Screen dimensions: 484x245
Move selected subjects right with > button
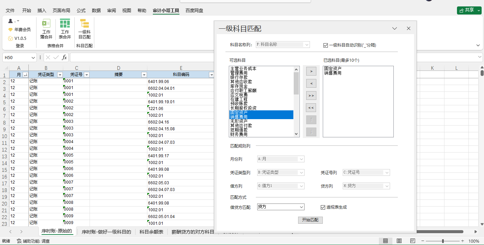311,71
